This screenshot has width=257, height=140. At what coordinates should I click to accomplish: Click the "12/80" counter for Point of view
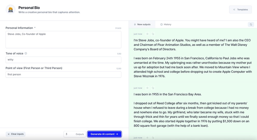[x=119, y=68]
